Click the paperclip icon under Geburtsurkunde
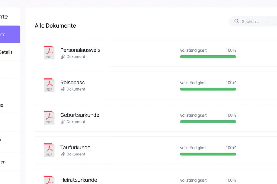 [x=63, y=122]
